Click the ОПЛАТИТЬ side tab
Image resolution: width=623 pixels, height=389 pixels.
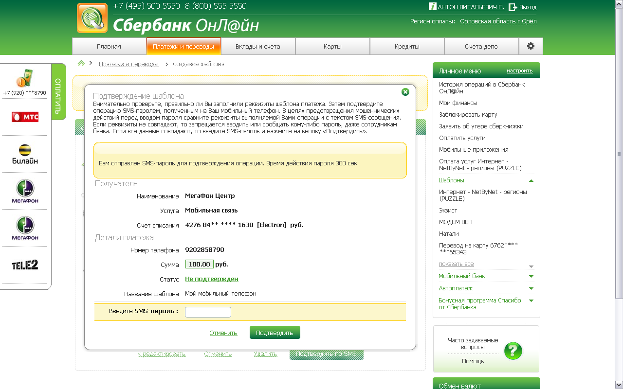[58, 91]
